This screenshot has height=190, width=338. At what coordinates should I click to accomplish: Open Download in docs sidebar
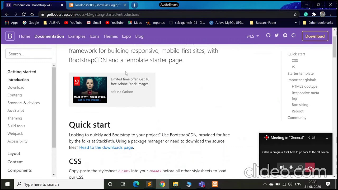16,87
